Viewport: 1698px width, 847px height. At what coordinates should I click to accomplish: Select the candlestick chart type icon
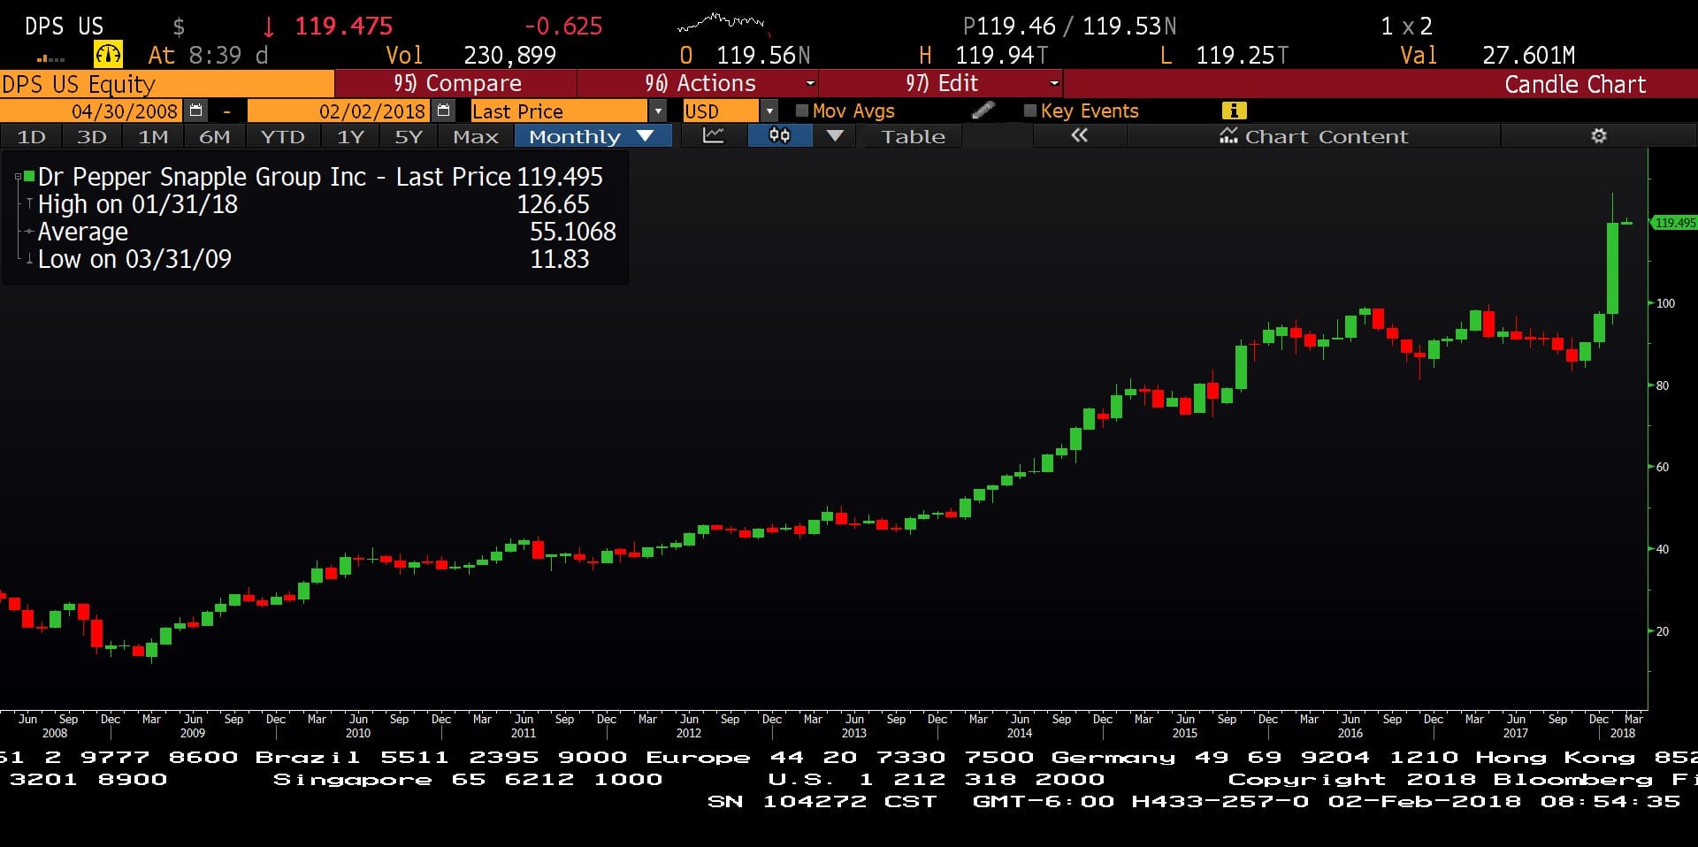(779, 136)
